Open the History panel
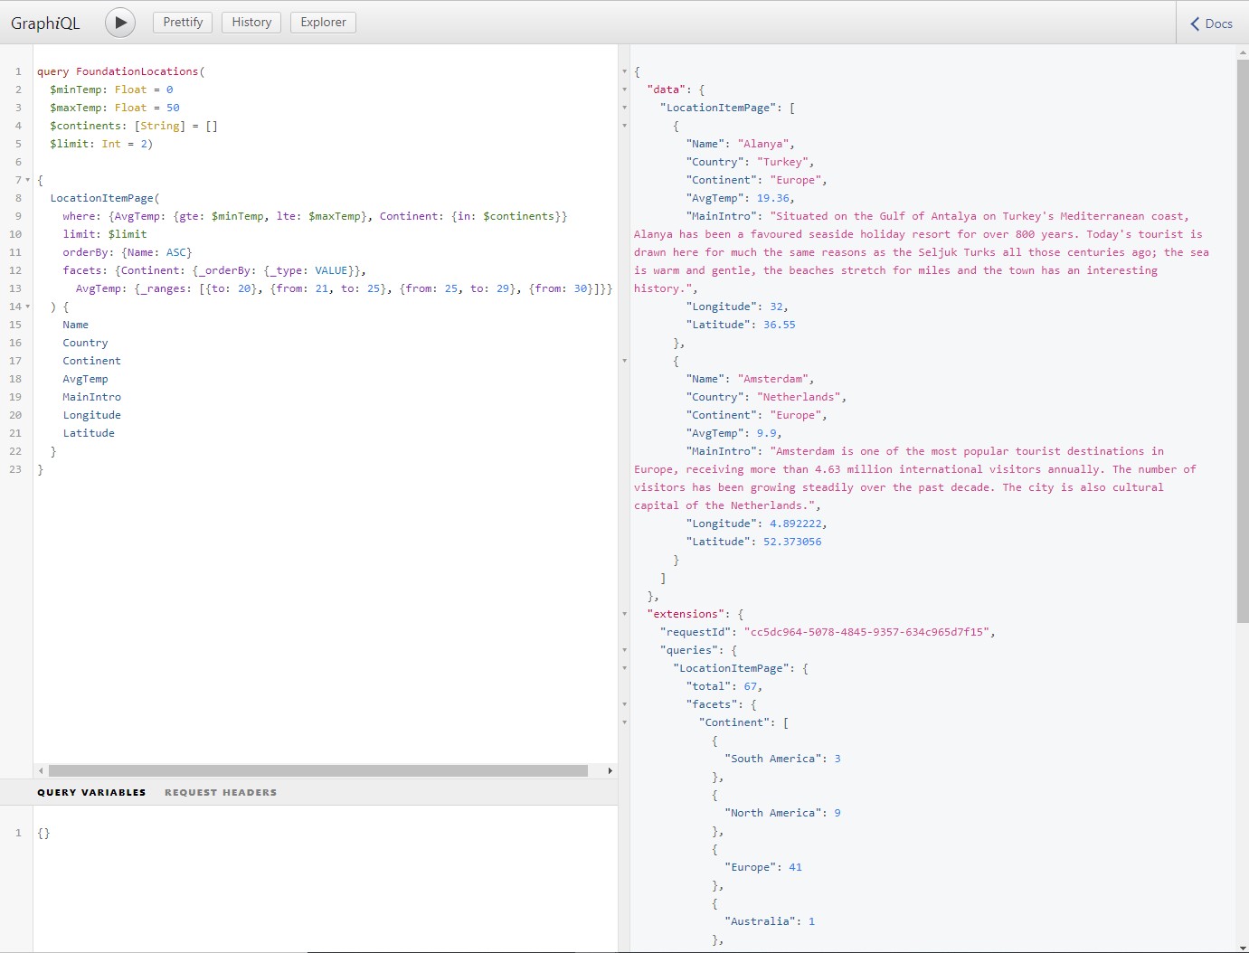Screen dimensions: 1249x953 pos(251,23)
